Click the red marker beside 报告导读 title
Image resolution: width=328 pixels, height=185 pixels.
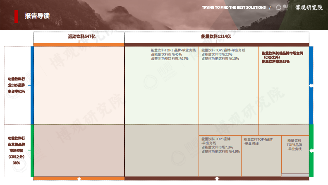tap(16, 16)
